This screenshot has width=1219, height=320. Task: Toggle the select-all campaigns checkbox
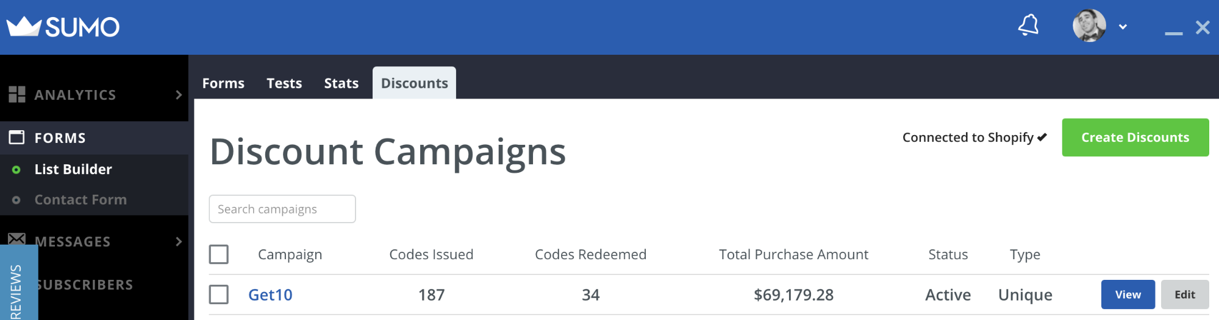click(219, 254)
